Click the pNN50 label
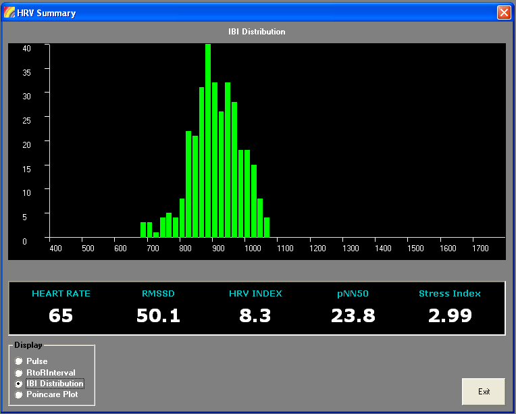Image resolution: width=516 pixels, height=414 pixels. (x=353, y=294)
